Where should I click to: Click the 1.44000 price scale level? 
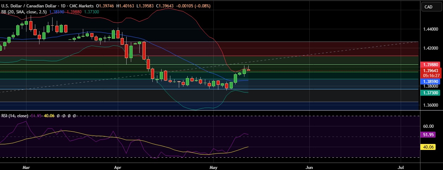(431, 29)
